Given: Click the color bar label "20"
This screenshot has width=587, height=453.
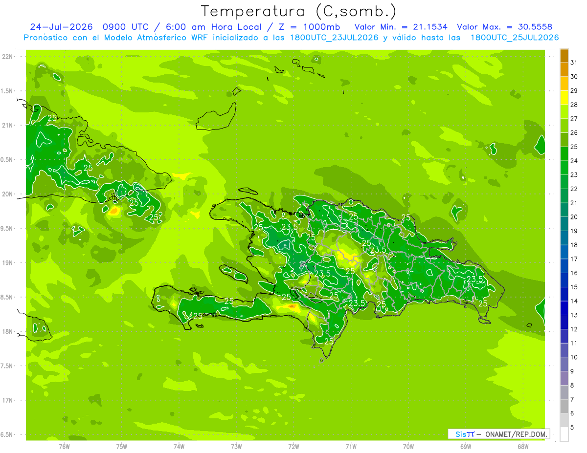Looking at the screenshot, I should tap(574, 217).
